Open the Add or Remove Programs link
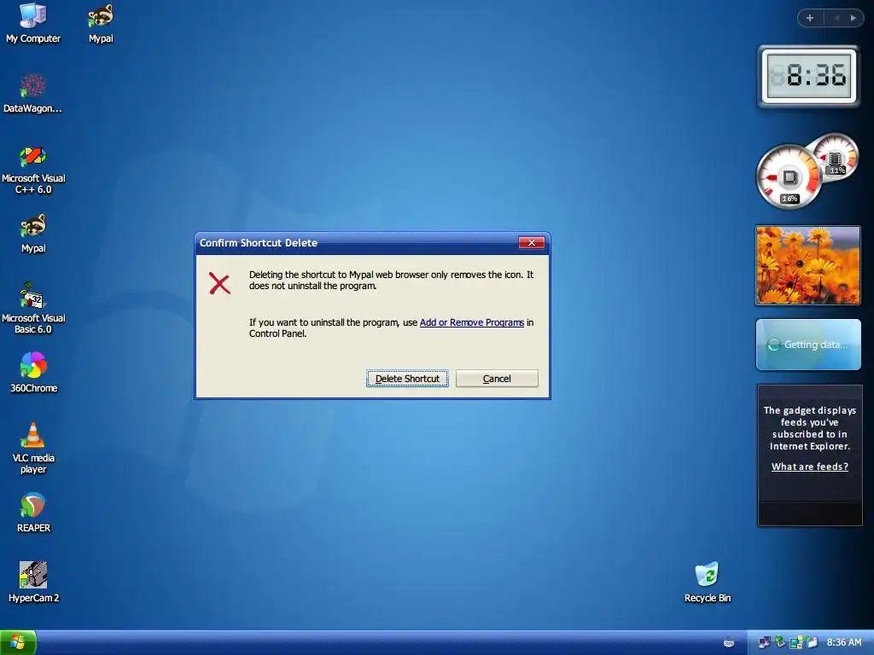The width and height of the screenshot is (874, 655). pyautogui.click(x=471, y=322)
